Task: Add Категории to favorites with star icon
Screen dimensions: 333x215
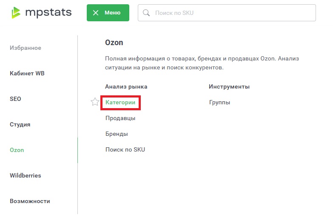Action: [x=95, y=102]
